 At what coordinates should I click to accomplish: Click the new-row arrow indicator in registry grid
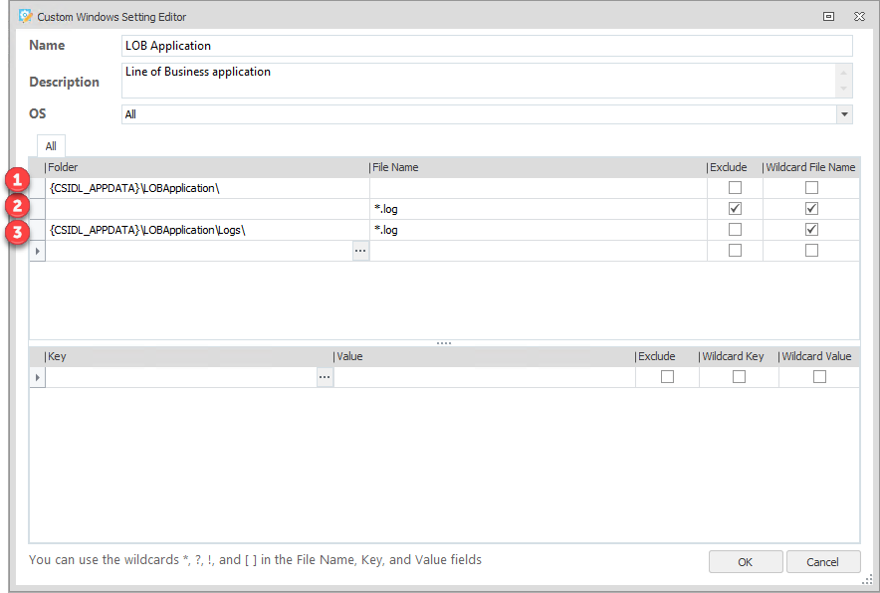click(38, 377)
